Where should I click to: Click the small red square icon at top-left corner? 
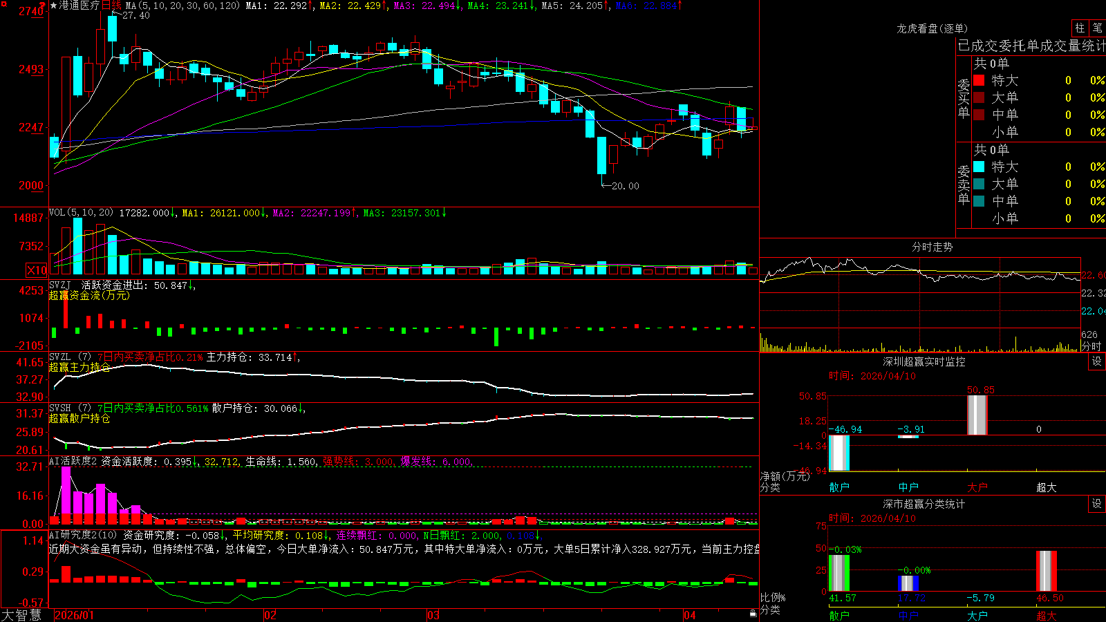(4, 4)
